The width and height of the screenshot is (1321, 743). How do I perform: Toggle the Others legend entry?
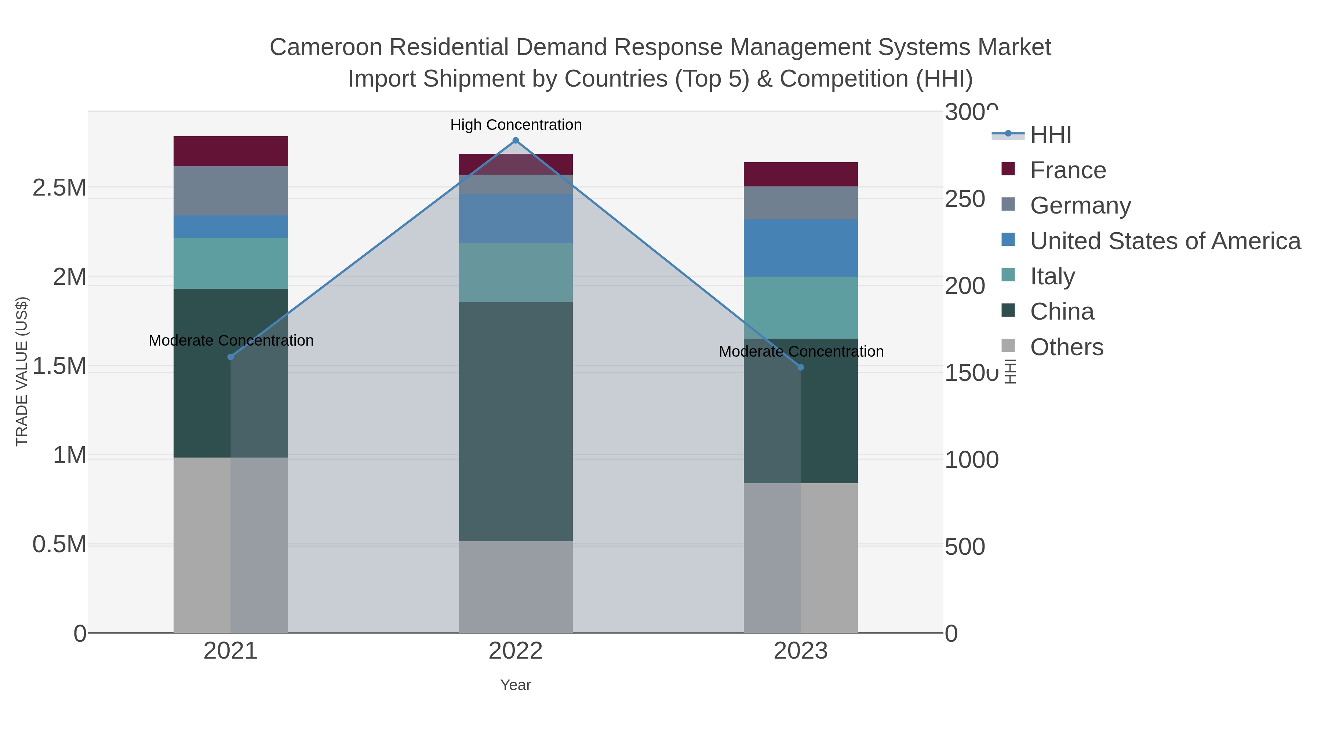tap(1052, 347)
